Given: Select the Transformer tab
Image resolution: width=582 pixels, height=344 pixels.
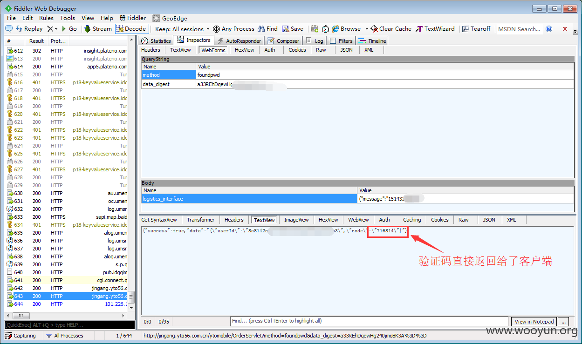Looking at the screenshot, I should [200, 220].
